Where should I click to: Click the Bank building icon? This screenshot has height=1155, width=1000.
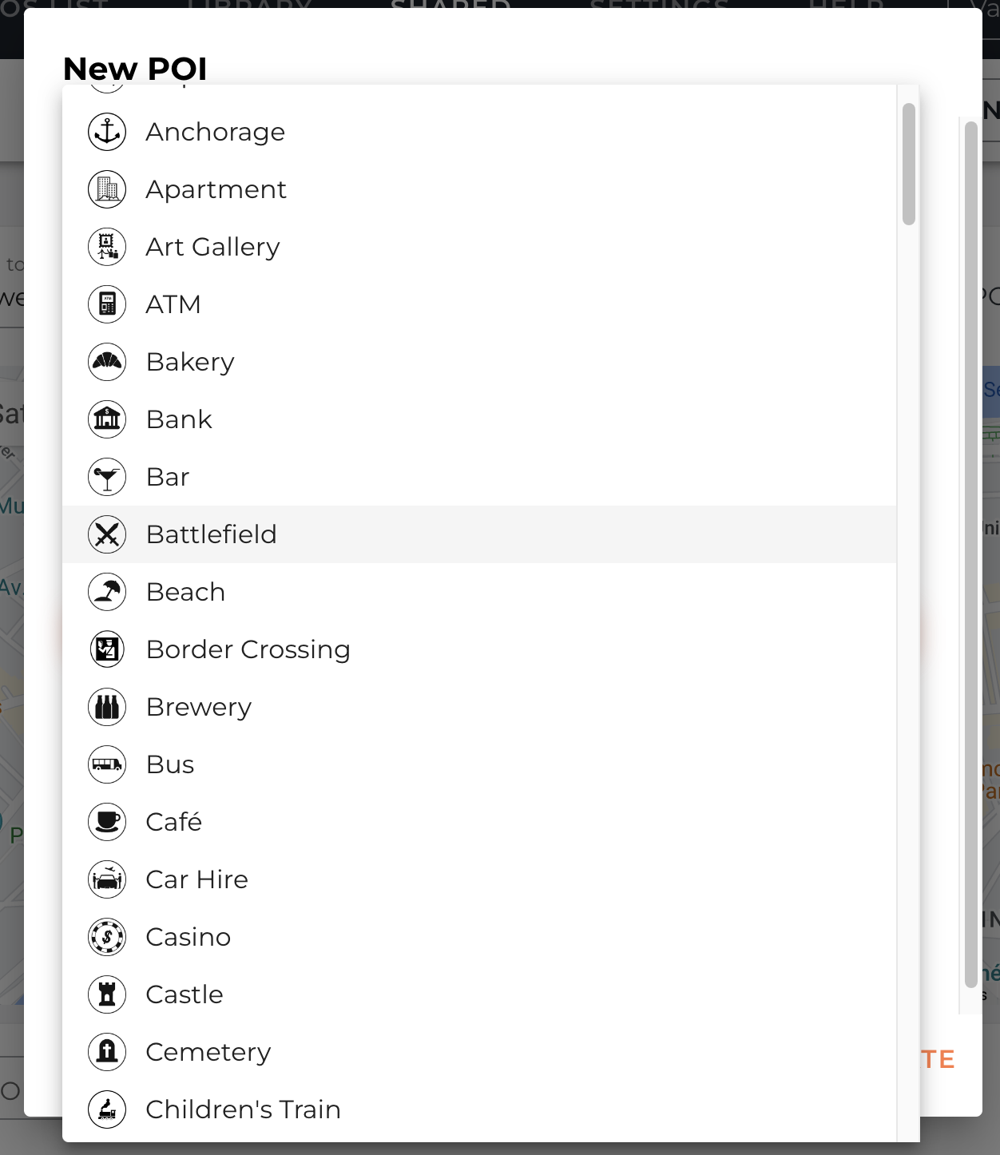[x=107, y=419]
